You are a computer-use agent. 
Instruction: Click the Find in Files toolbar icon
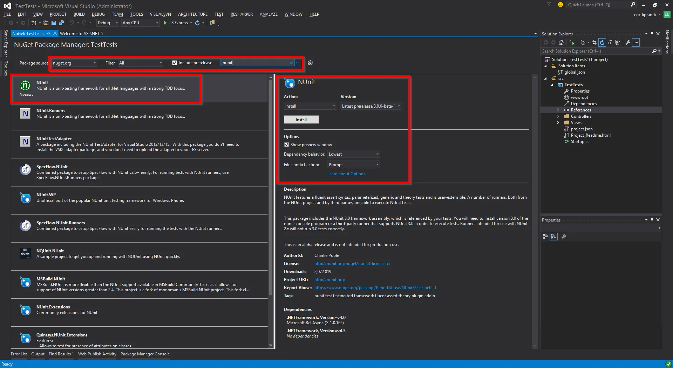pos(212,23)
